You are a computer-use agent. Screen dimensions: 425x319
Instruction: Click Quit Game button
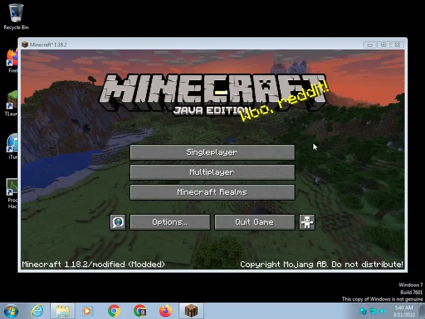(254, 222)
